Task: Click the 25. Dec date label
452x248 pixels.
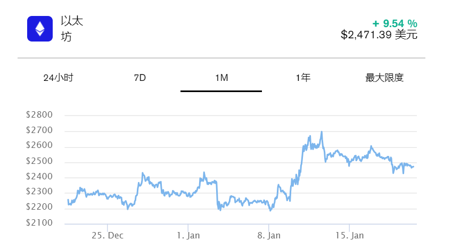Action: click(x=108, y=235)
